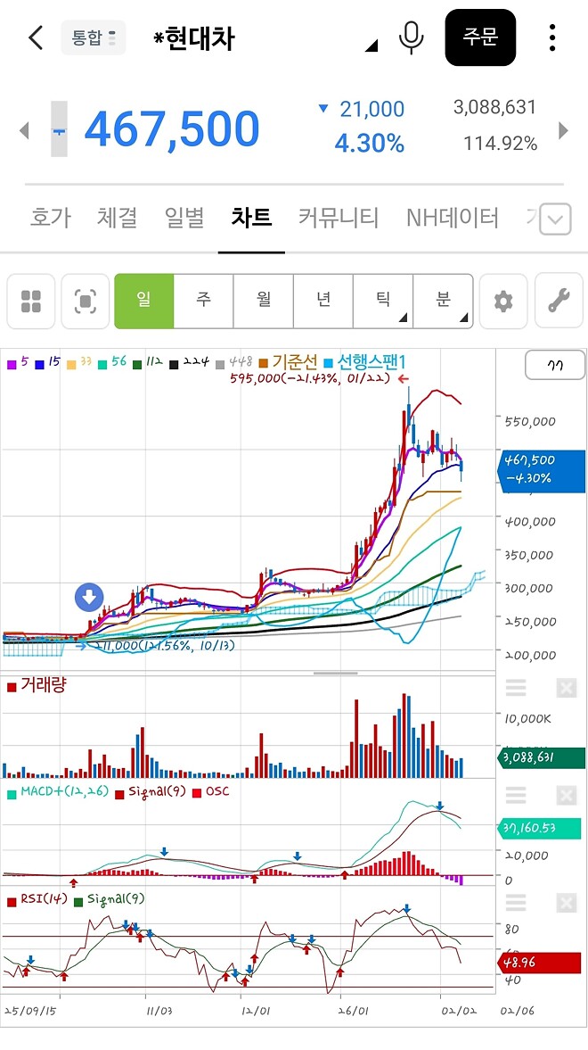Screen dimensions: 588x1050
Task: Switch to the 체결 tab
Action: (117, 217)
